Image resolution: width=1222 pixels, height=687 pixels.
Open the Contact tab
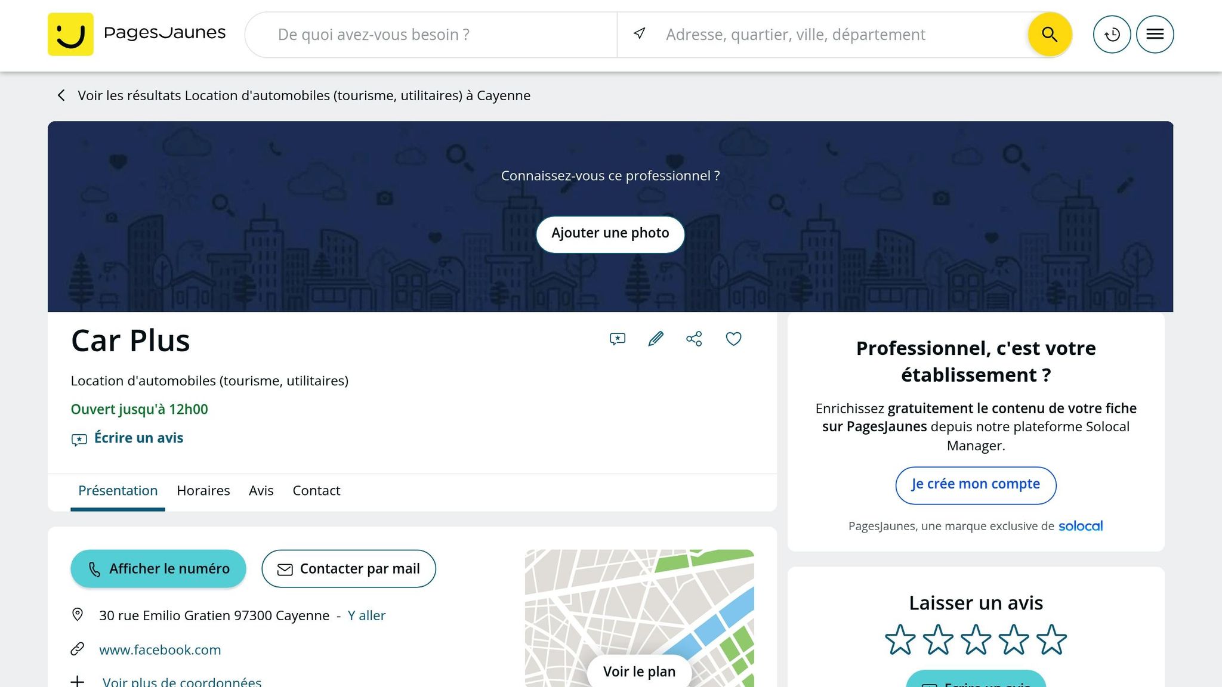pyautogui.click(x=316, y=491)
